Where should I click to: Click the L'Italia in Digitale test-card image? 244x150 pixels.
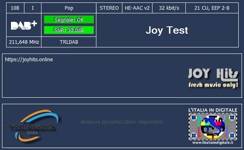coord(213,126)
